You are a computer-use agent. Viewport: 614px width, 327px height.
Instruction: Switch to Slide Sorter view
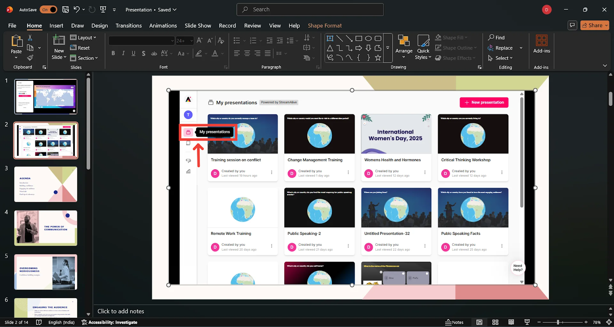(495, 322)
